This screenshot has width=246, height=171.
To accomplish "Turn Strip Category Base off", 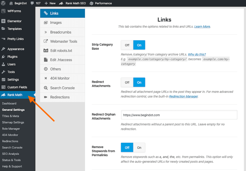I will tap(127, 45).
